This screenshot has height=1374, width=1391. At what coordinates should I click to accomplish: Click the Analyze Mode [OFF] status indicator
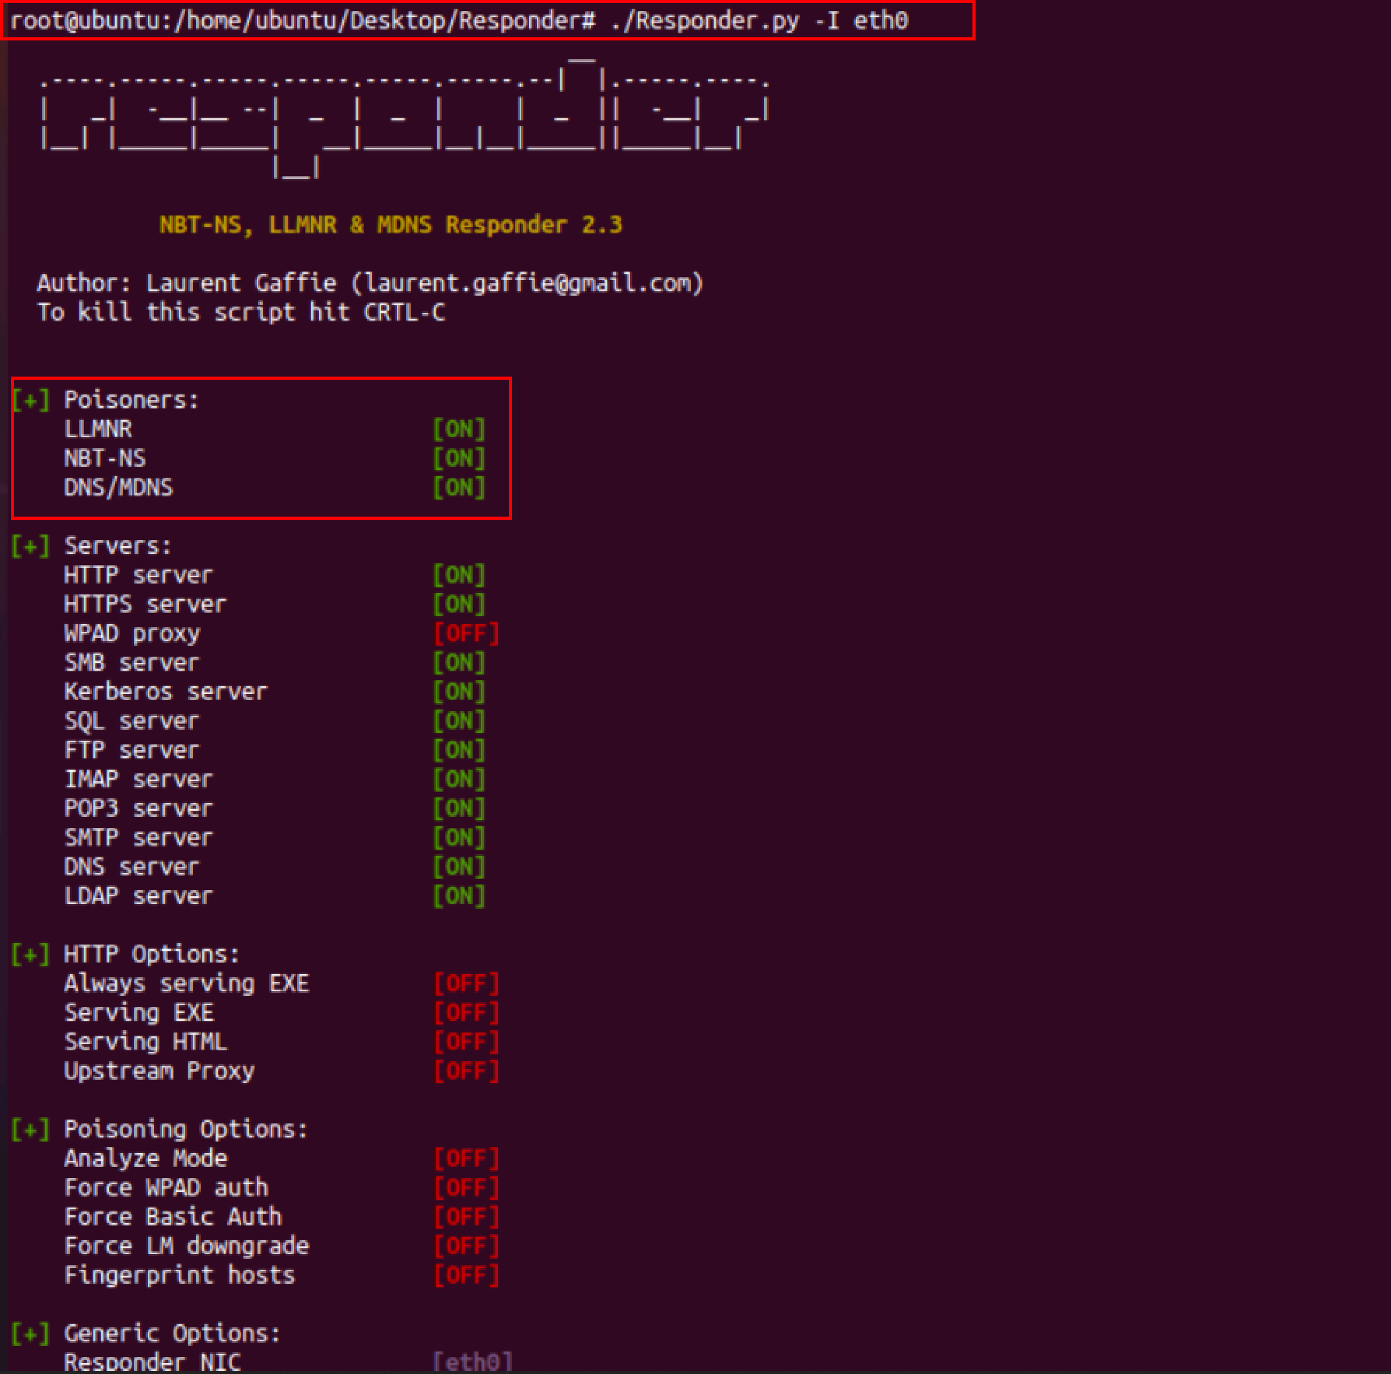(x=466, y=1159)
